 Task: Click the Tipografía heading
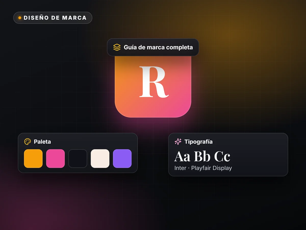pyautogui.click(x=198, y=142)
